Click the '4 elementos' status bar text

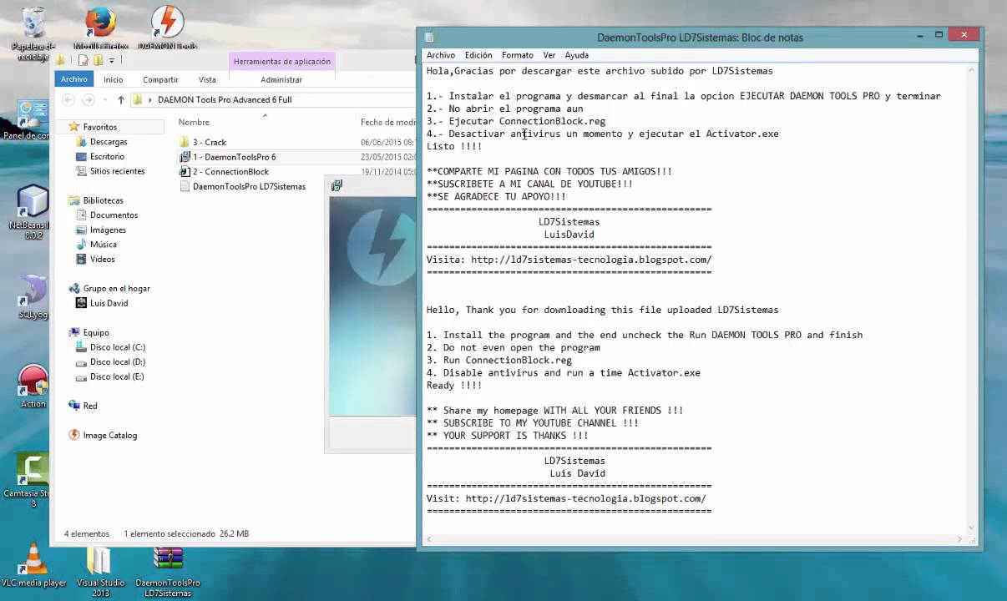86,533
